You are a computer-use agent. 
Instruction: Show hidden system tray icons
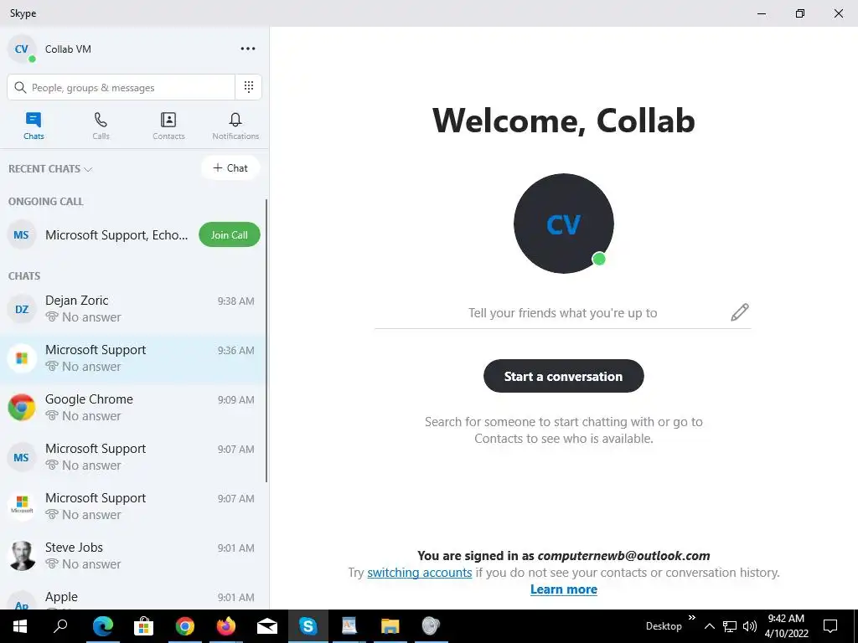click(x=709, y=626)
